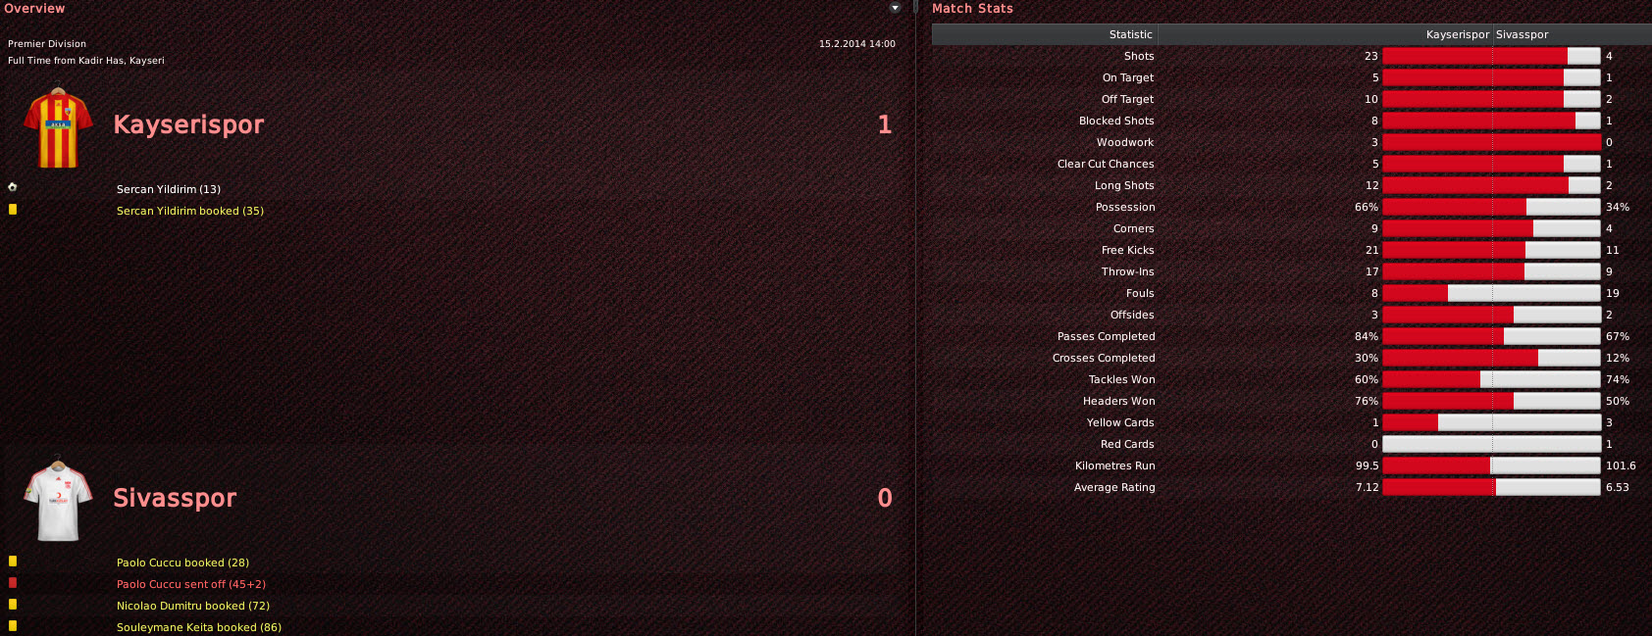Select 'Paolo Cuccu sent off (45+2)' event
This screenshot has width=1652, height=636.
coord(191,584)
